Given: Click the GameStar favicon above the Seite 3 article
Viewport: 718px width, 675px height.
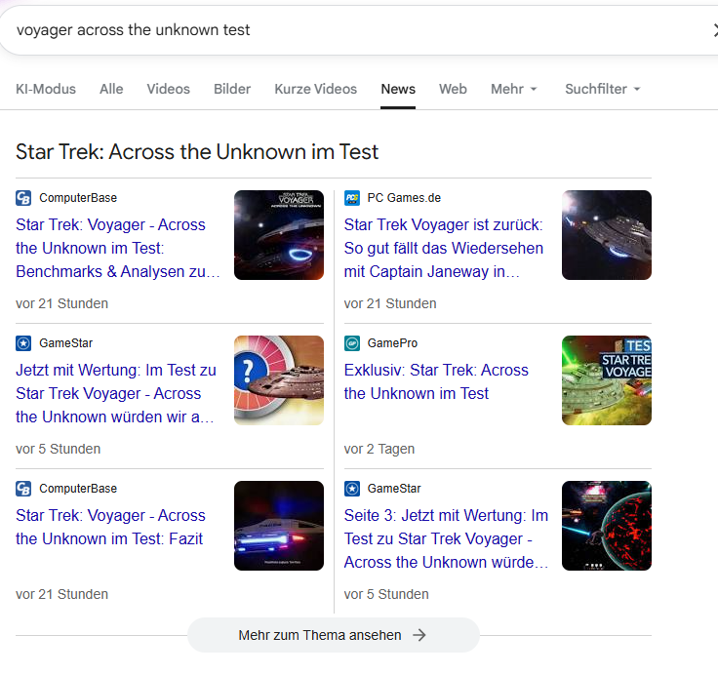Looking at the screenshot, I should (x=352, y=489).
